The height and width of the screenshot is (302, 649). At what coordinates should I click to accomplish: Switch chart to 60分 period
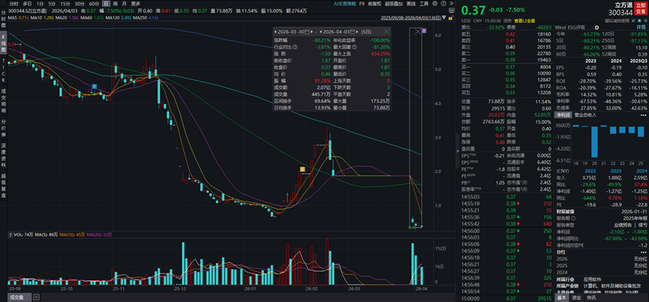coord(93,3)
